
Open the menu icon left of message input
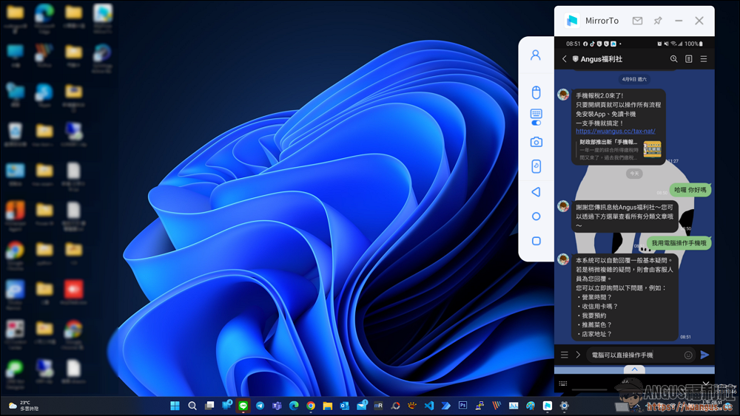(565, 355)
